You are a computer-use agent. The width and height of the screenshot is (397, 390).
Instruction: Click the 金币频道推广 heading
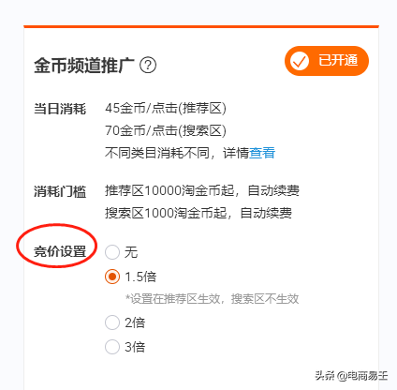pos(84,65)
